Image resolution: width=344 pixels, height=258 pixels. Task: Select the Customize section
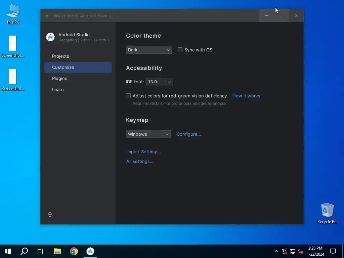click(78, 67)
